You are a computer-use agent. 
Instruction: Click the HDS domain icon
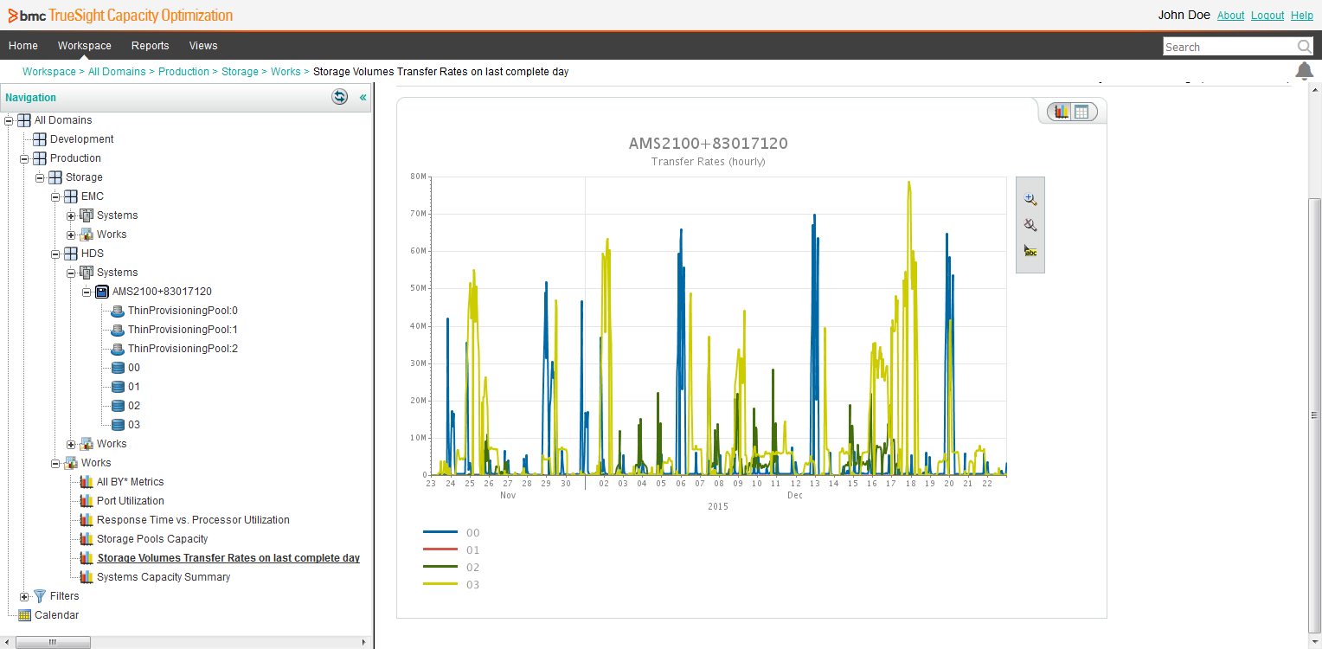71,254
